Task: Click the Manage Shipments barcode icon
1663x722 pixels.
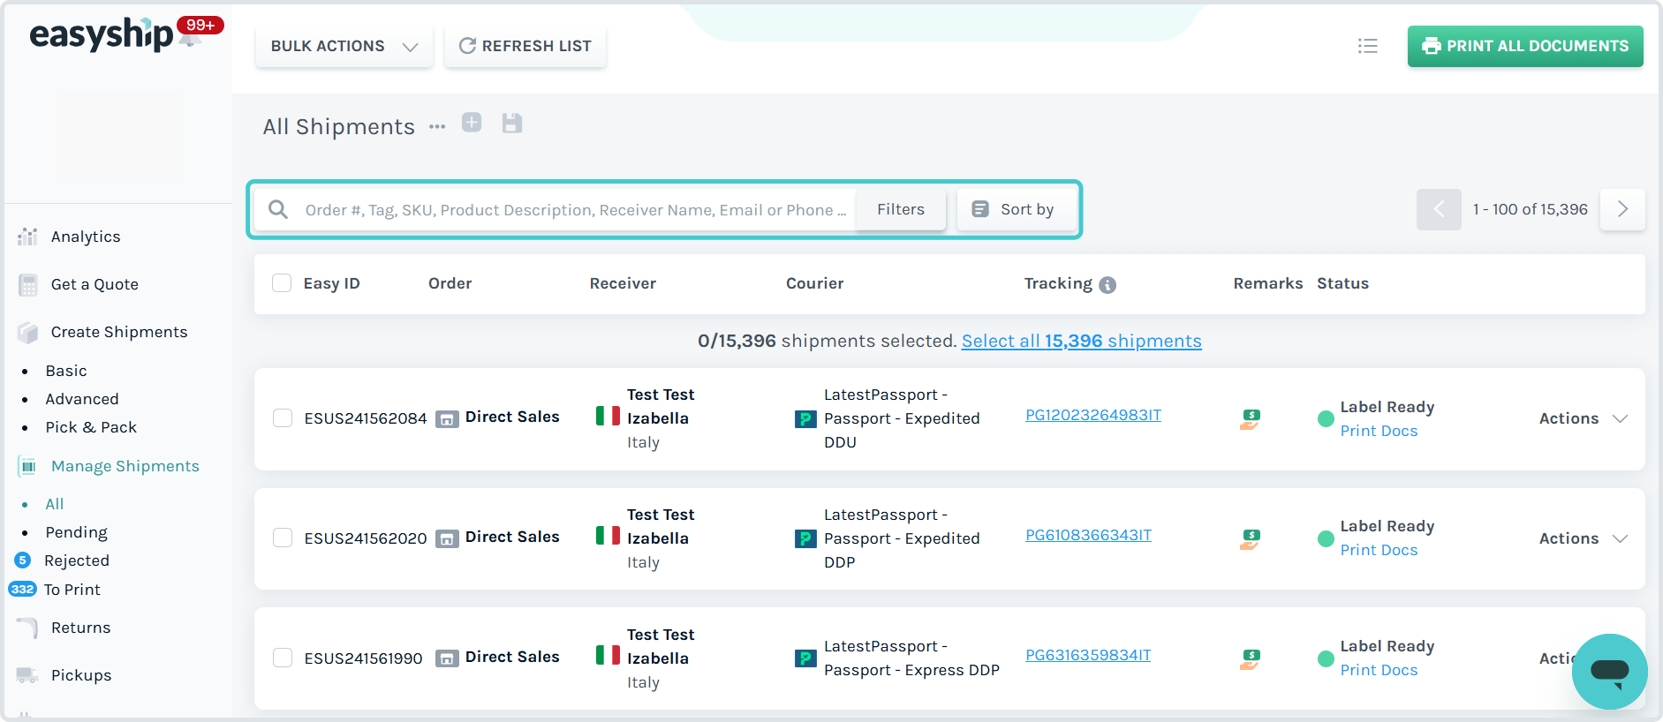Action: (28, 466)
